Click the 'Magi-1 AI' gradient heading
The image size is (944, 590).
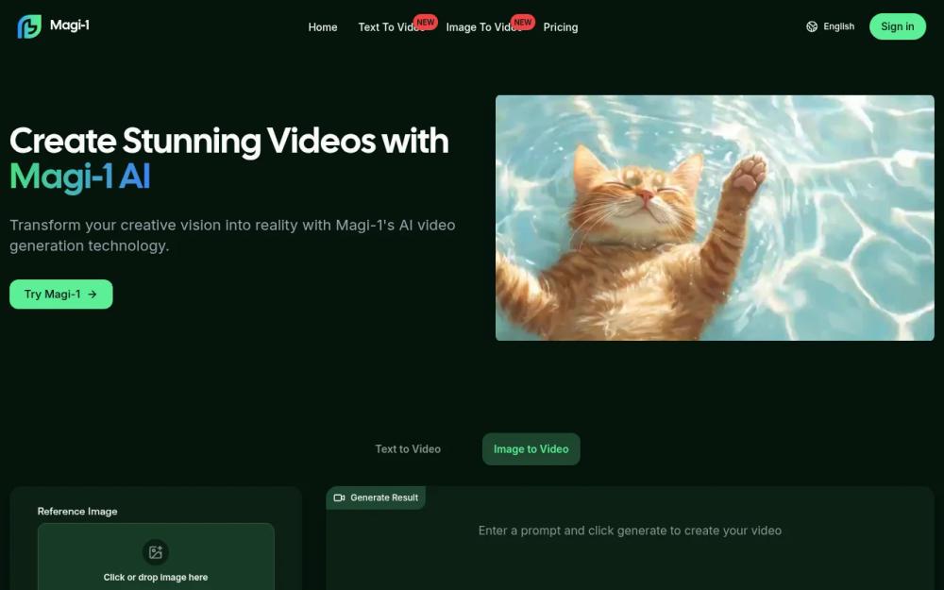(x=79, y=177)
